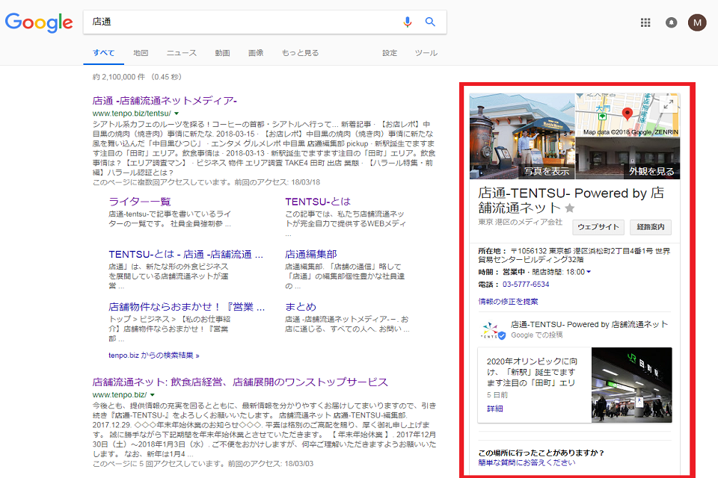Switch to the ニュース tab
Image resolution: width=718 pixels, height=478 pixels.
(181, 53)
